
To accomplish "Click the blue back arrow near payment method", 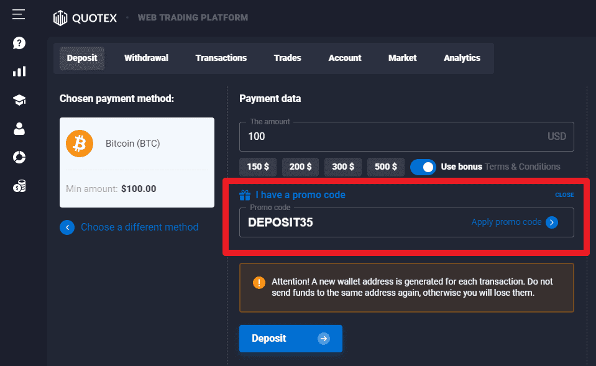I will tap(67, 227).
